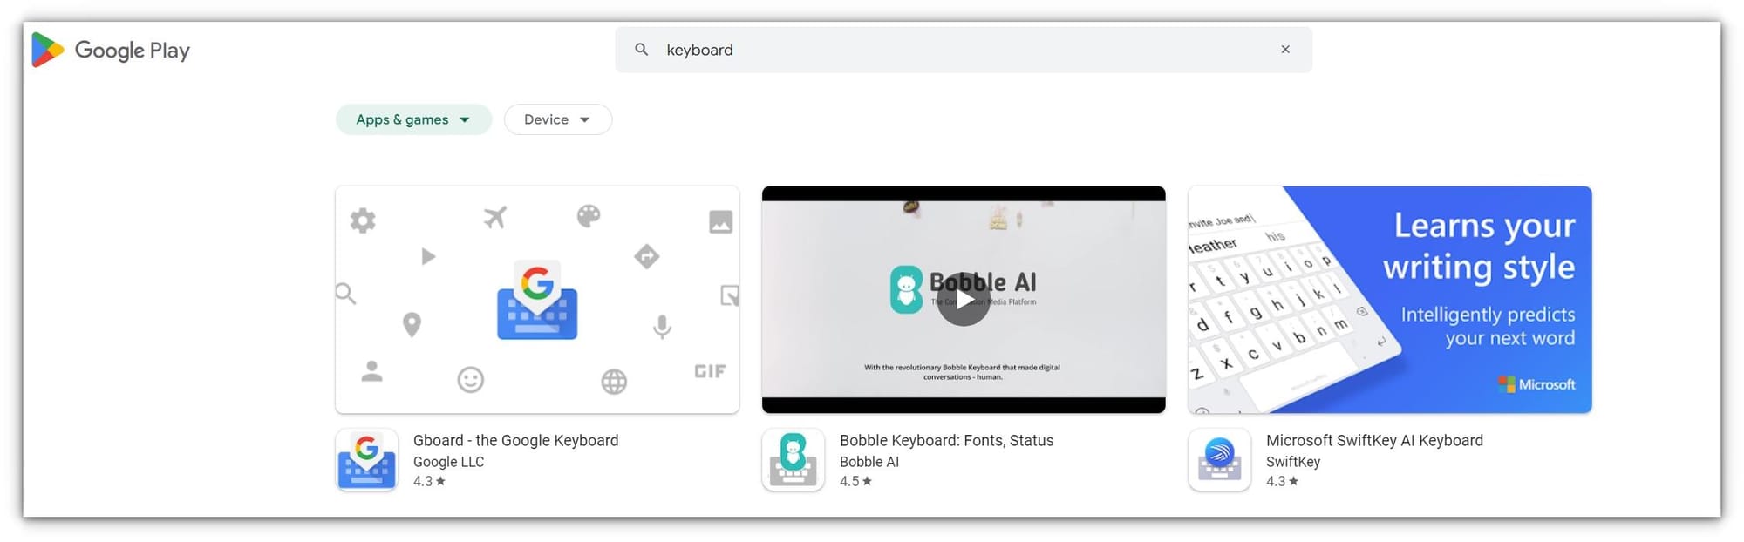1744x542 pixels.
Task: Open Gboard - the Google Keyboard title
Action: click(x=515, y=440)
